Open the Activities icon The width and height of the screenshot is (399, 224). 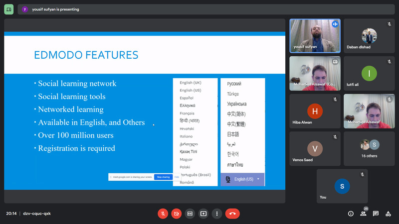(x=388, y=214)
